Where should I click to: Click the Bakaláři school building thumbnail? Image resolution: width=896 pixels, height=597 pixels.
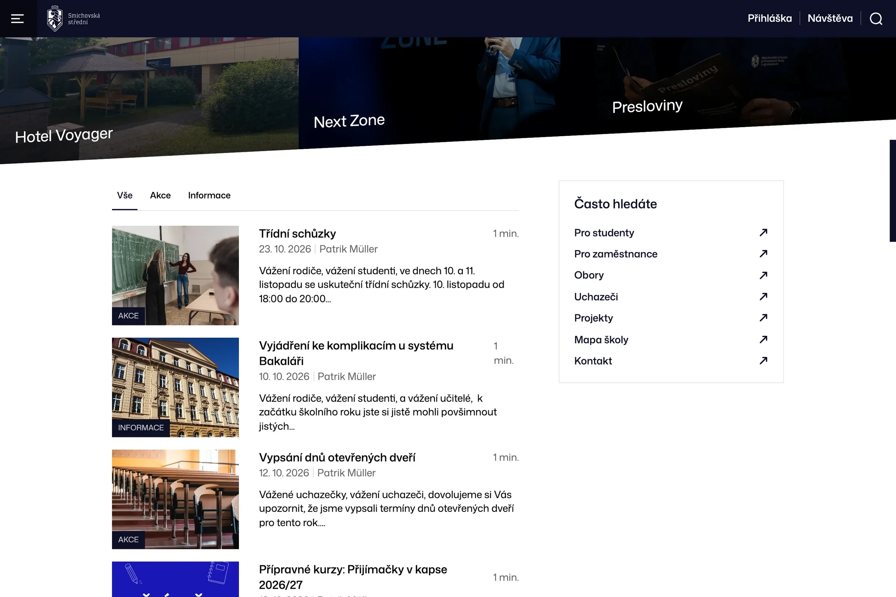[175, 387]
